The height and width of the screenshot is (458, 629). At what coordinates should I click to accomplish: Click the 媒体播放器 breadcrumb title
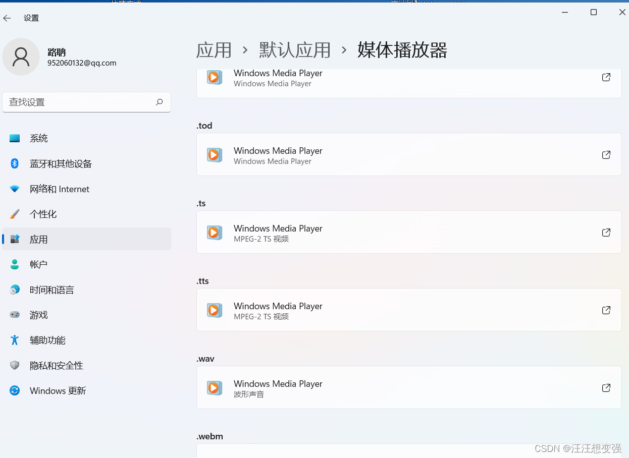tap(402, 50)
